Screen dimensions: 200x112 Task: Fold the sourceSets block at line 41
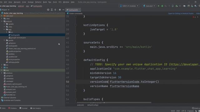76,43
